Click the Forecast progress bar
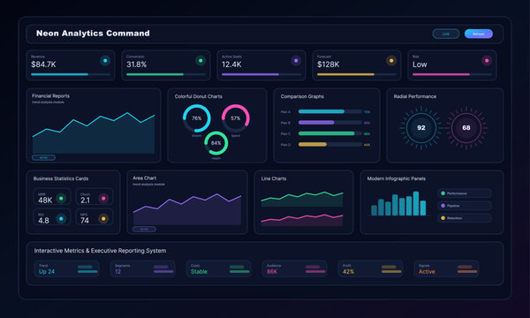 [357, 74]
